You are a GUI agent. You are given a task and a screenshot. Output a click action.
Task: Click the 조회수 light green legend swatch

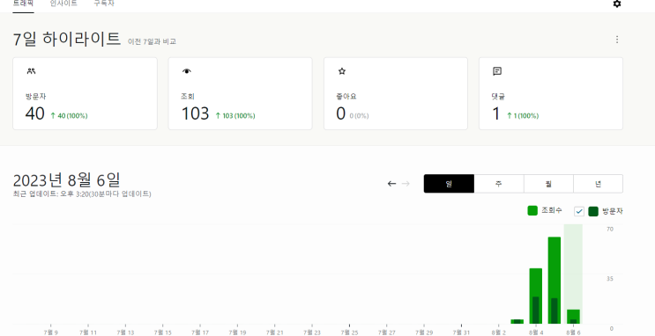[532, 211]
